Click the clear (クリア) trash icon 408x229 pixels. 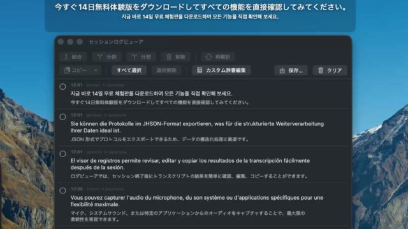click(321, 71)
